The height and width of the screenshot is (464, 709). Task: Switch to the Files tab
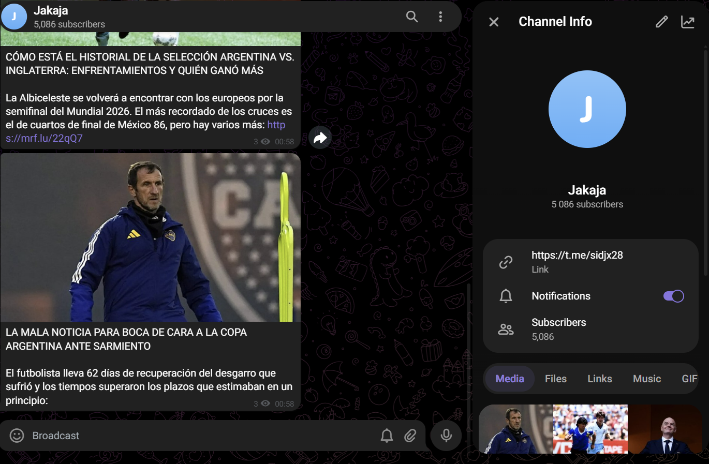coord(556,379)
